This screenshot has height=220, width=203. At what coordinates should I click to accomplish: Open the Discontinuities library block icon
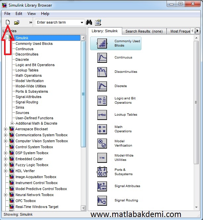102,72
